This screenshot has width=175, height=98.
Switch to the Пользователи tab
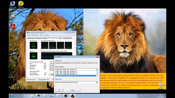[68, 38]
